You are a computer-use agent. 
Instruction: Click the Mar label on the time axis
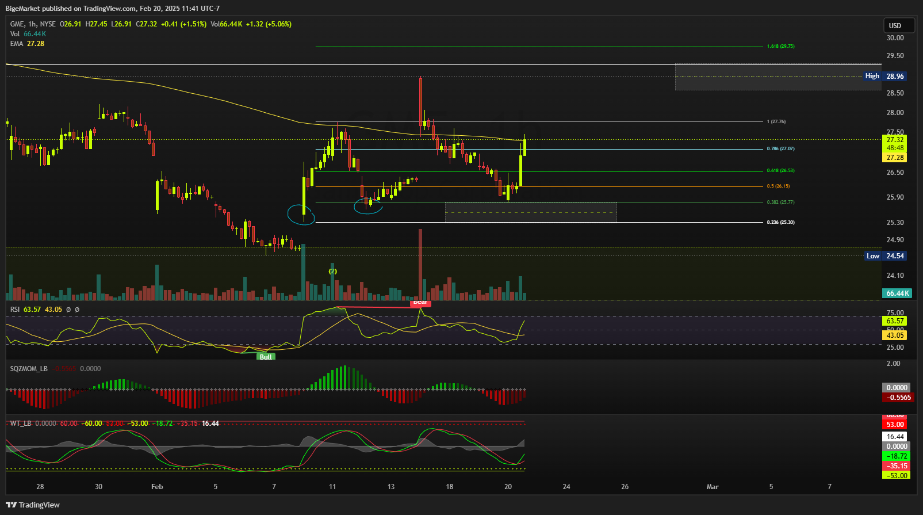tap(713, 487)
